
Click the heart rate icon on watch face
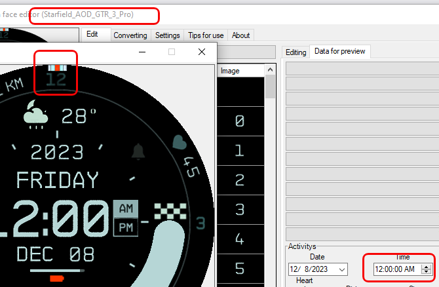tap(180, 142)
